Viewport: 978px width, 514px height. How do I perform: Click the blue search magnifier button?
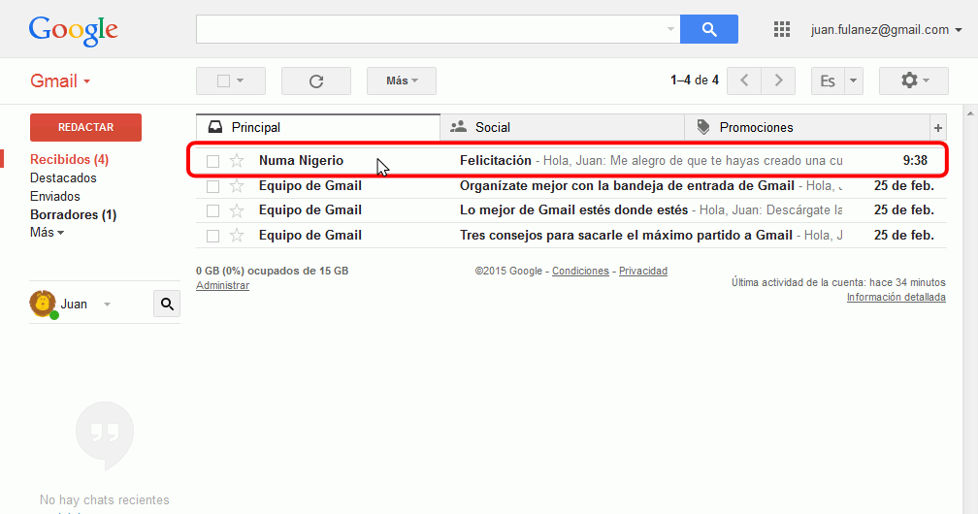pos(709,29)
